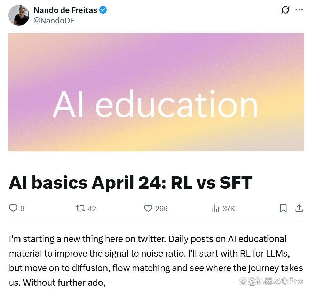Click the reply speech bubble icon

(x=13, y=208)
